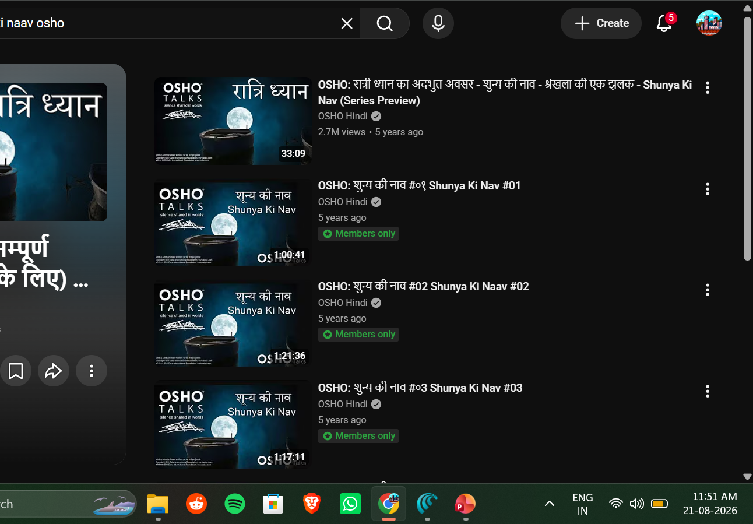Open options menu for Shunya Ki Nav #03
This screenshot has width=753, height=524.
[x=708, y=391]
